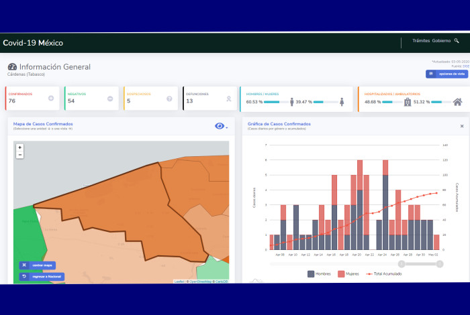Click the search magnifier icon in header

tap(457, 41)
